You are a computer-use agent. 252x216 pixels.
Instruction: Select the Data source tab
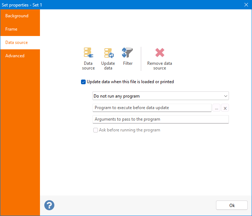17,42
